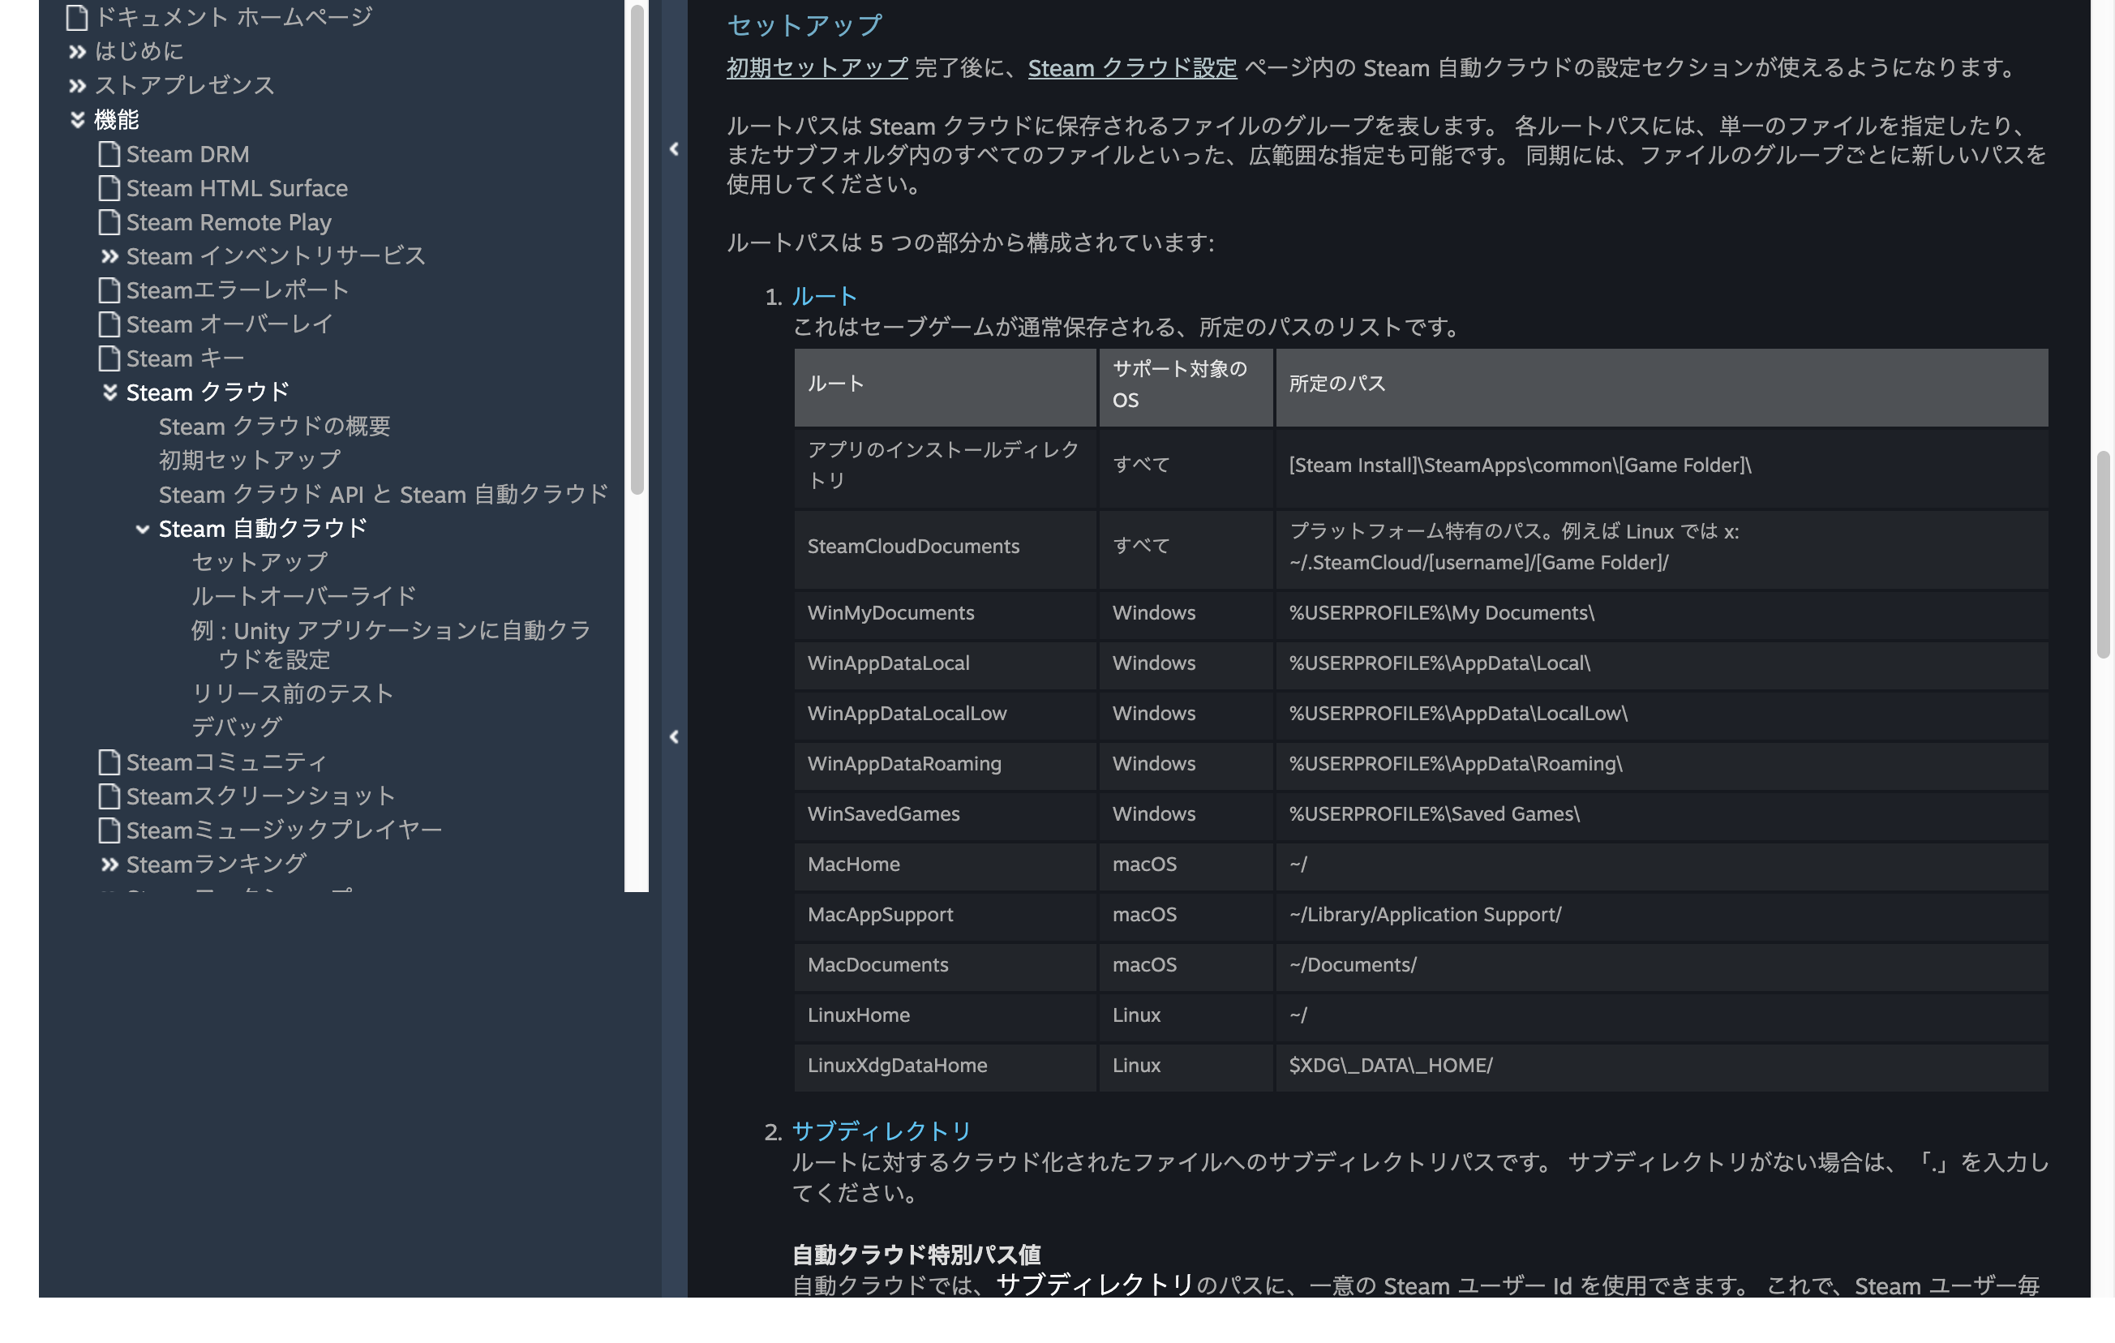Click the ルート list heading

pyautogui.click(x=824, y=297)
